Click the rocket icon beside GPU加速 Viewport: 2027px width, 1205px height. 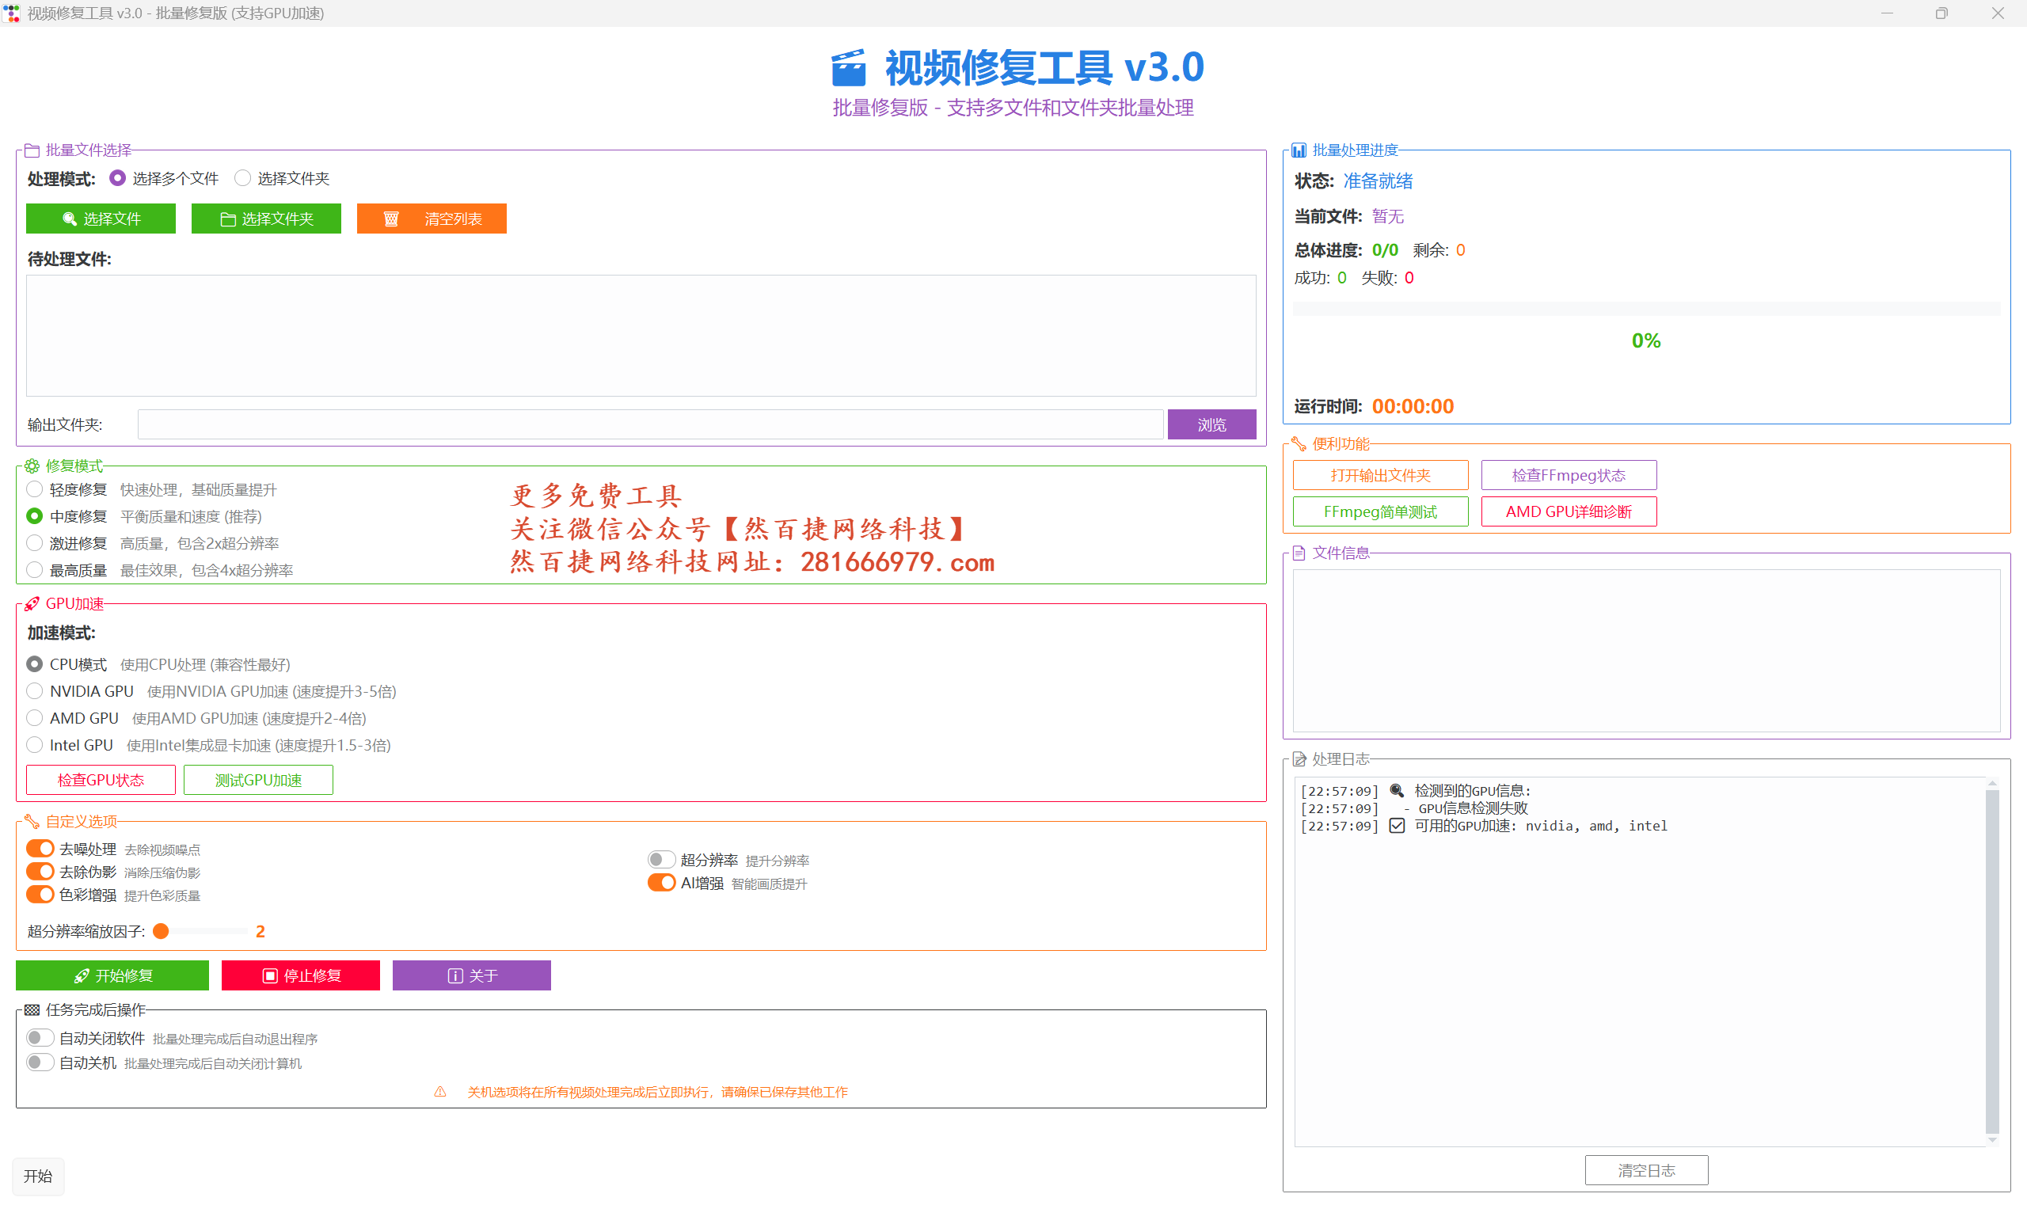[x=32, y=604]
